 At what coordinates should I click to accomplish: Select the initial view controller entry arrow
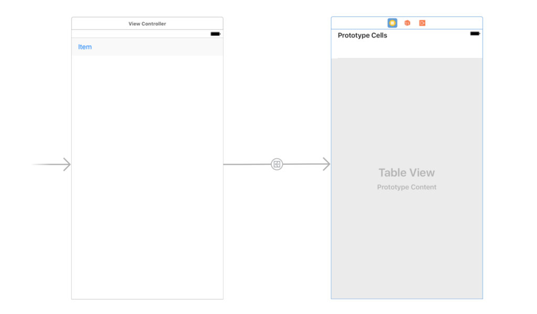click(x=51, y=164)
